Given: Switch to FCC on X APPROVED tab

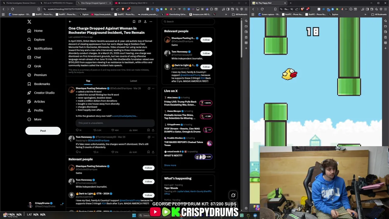Looking at the screenshot, I should pyautogui.click(x=57, y=3).
